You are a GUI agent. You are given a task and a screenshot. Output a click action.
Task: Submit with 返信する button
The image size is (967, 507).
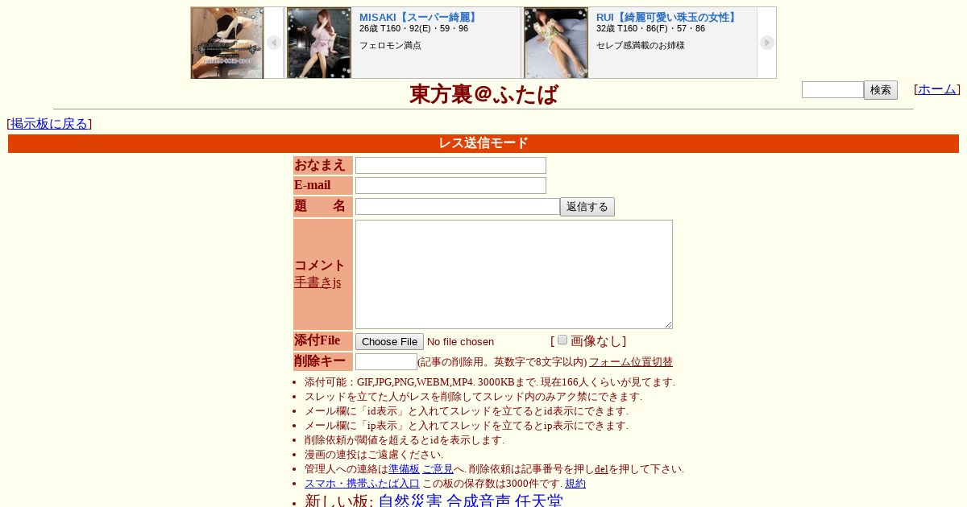[x=587, y=207]
